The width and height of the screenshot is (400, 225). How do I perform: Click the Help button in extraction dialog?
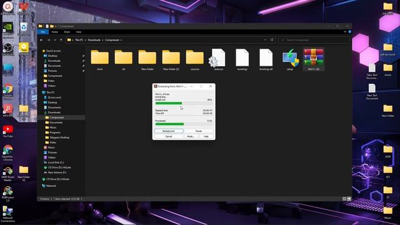(206, 136)
